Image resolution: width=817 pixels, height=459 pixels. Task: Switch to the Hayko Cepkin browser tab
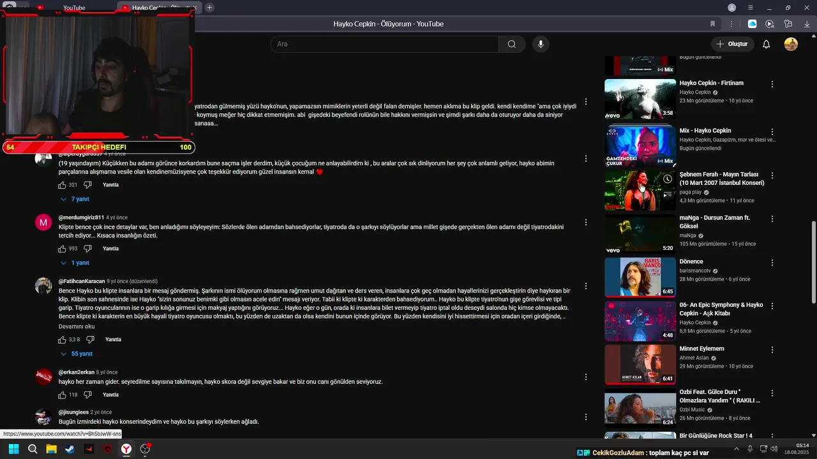click(160, 8)
